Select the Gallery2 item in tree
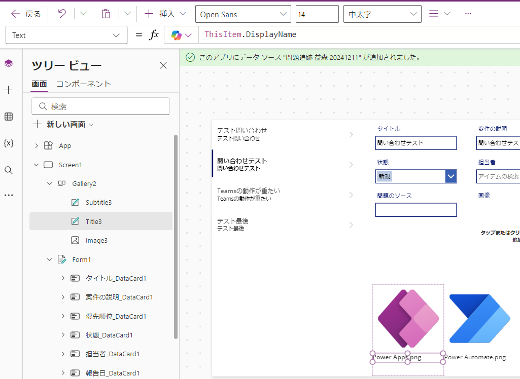Screen dimensions: 520x379 84,183
